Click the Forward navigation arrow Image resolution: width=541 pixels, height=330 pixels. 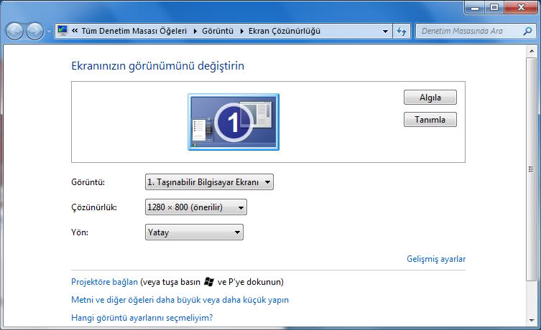pos(34,32)
